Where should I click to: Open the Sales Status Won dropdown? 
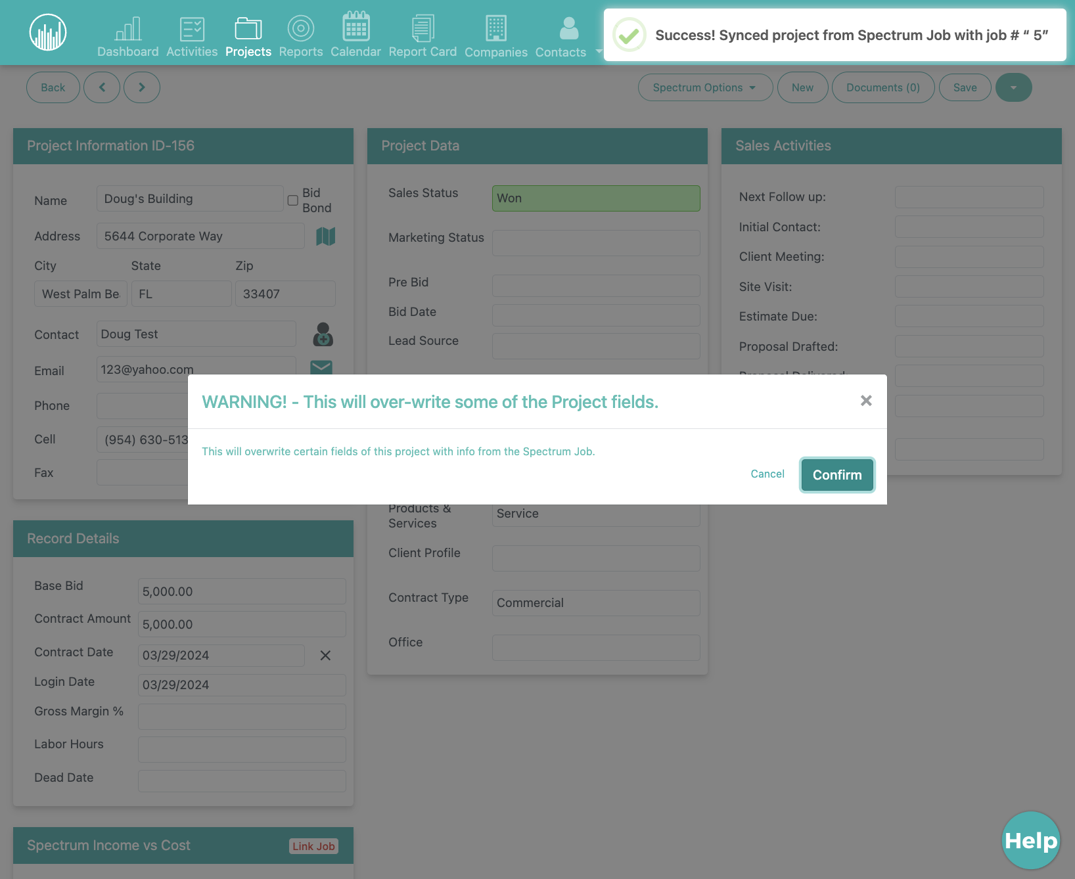coord(596,198)
